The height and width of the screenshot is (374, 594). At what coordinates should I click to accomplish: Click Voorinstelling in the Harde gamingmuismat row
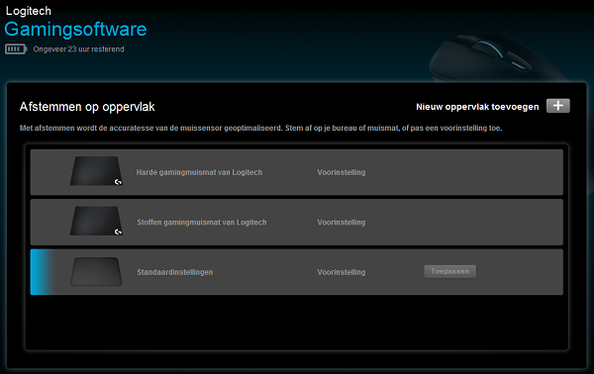coord(342,172)
